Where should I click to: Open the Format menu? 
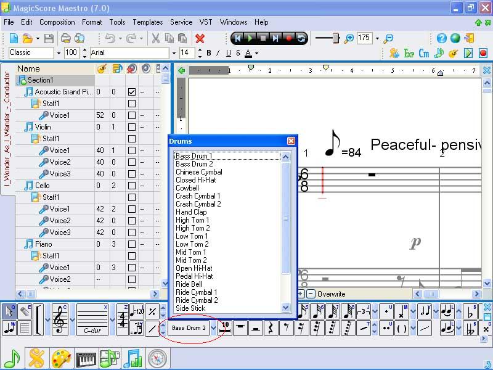tap(92, 22)
